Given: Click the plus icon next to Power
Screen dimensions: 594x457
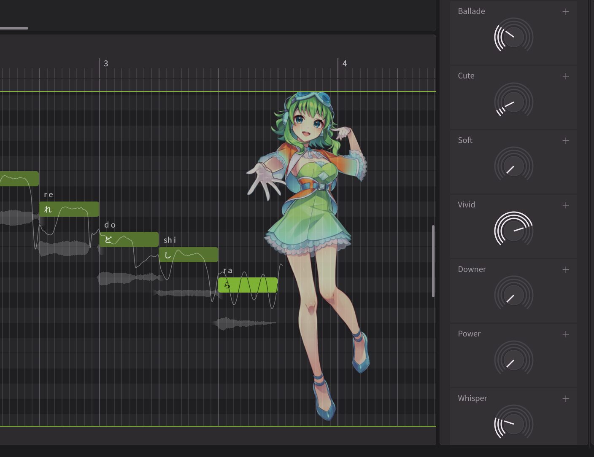Looking at the screenshot, I should pyautogui.click(x=566, y=334).
